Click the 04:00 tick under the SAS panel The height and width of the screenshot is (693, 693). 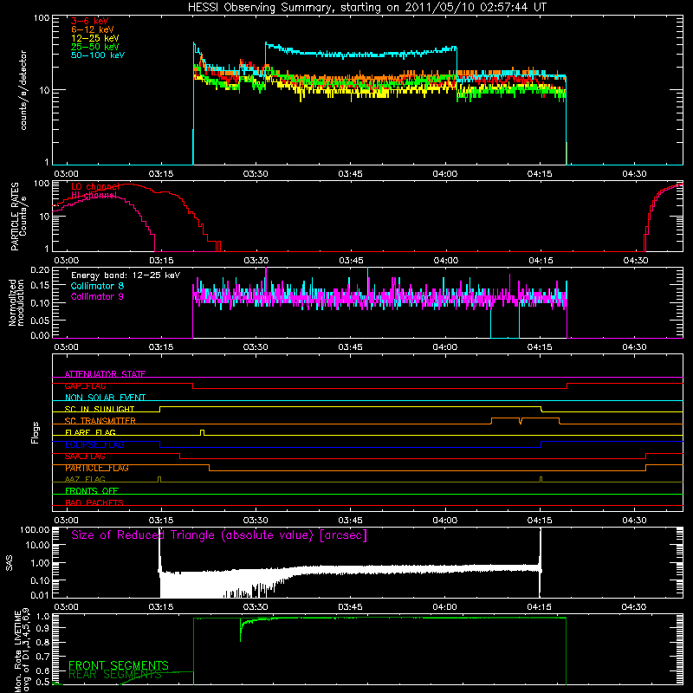[x=444, y=607]
